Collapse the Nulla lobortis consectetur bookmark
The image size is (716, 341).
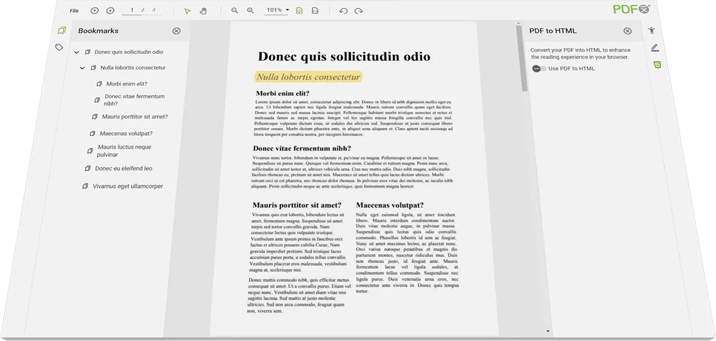[x=82, y=68]
